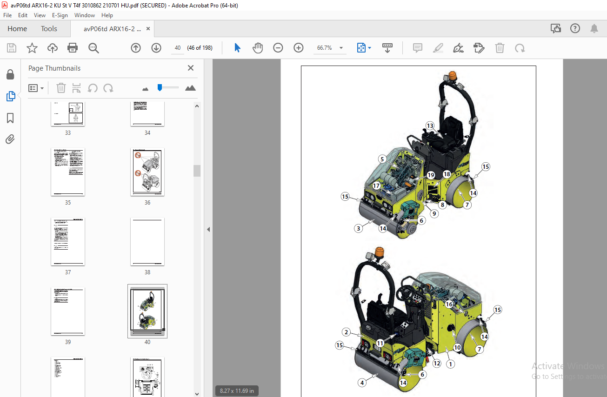Viewport: 607px width, 397px height.
Task: Open the Help menu
Action: tap(107, 15)
